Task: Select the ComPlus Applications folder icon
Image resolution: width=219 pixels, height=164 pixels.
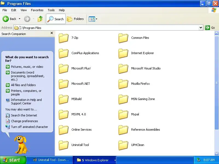Action: click(64, 53)
